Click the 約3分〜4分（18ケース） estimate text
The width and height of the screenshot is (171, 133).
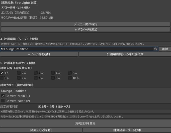pyautogui.click(x=54, y=106)
